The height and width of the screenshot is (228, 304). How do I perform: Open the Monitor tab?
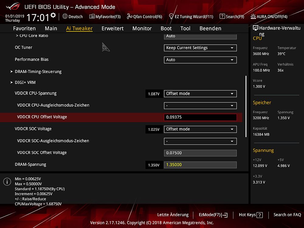(x=142, y=28)
